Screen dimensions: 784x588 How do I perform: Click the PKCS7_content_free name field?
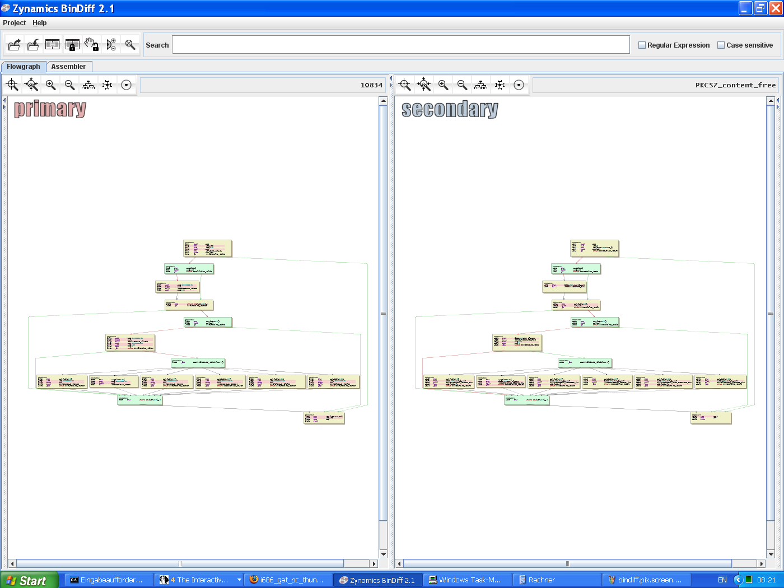pos(655,85)
